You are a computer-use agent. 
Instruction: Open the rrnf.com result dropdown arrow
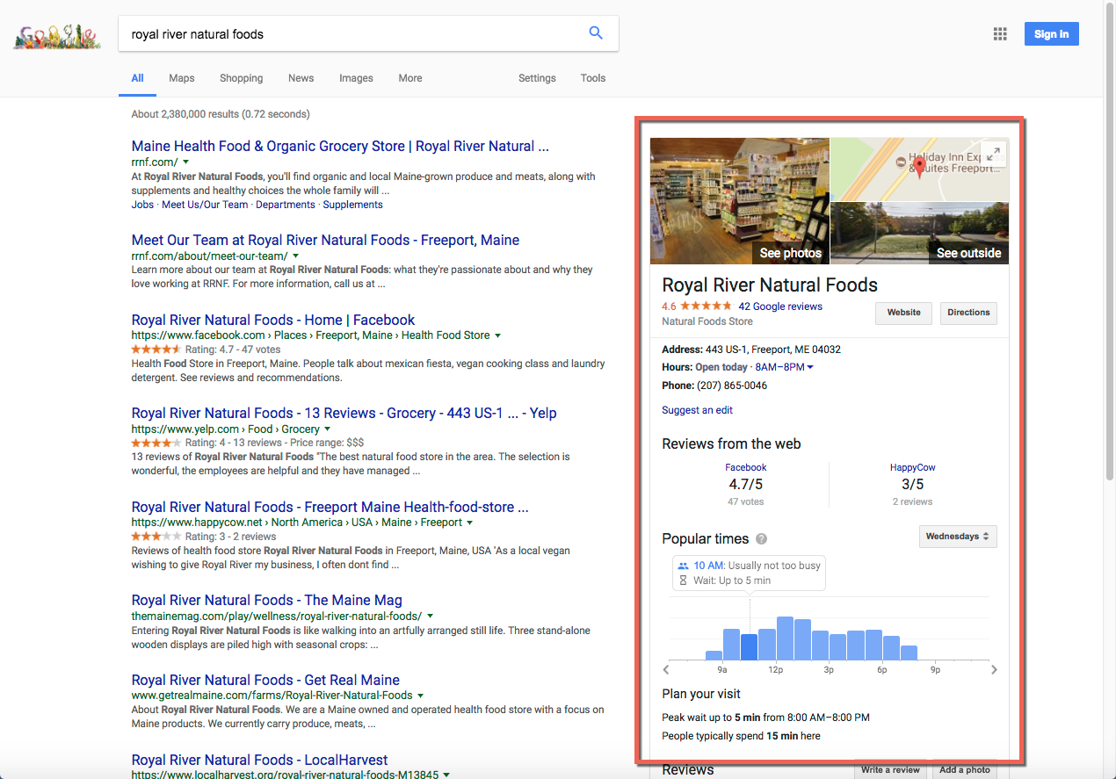point(185,162)
